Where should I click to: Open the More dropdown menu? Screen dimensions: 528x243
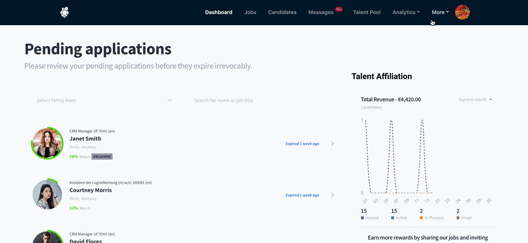440,12
